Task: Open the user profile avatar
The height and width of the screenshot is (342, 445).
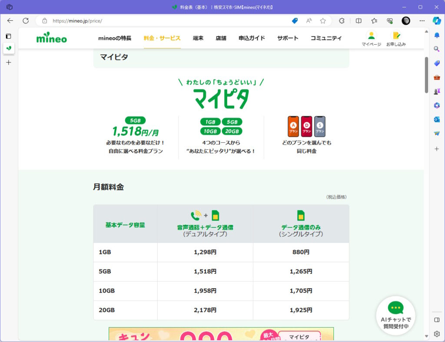Action: click(x=406, y=21)
